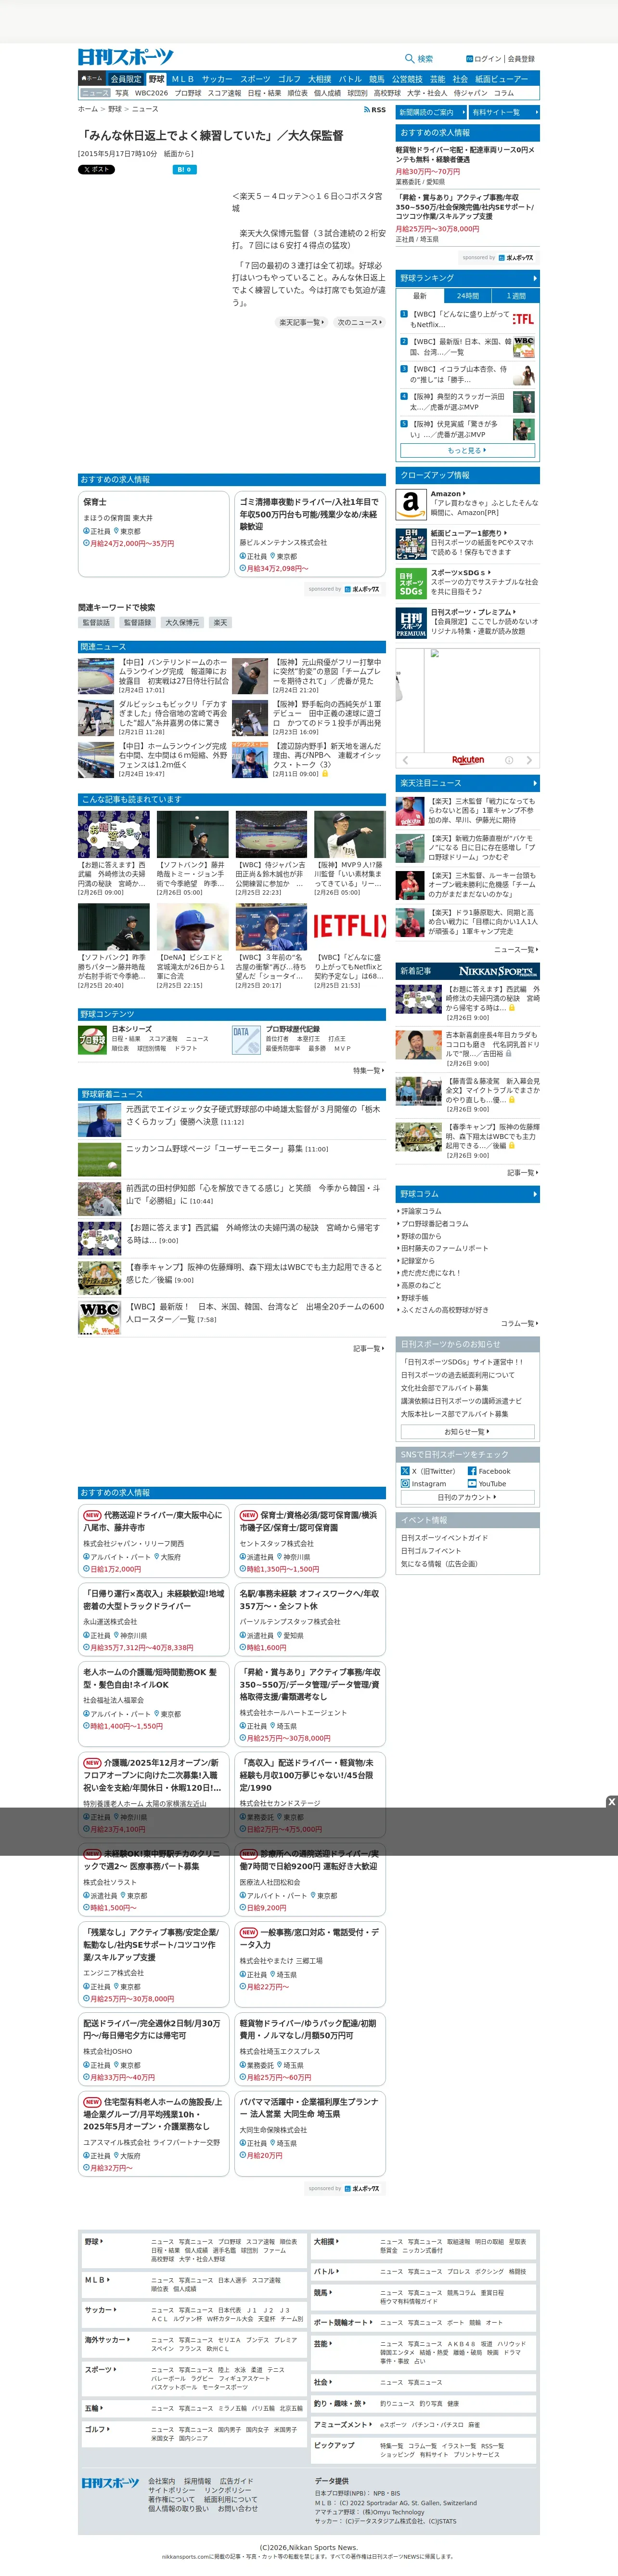Open the 野球手帳 column link

[x=414, y=1298]
